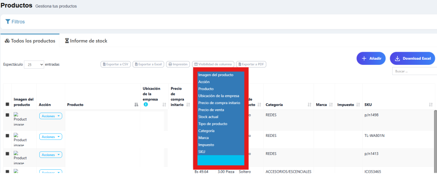Screen dimensions: 437x174
Task: Click sort arrows on the SKU column
Action: tap(431, 104)
